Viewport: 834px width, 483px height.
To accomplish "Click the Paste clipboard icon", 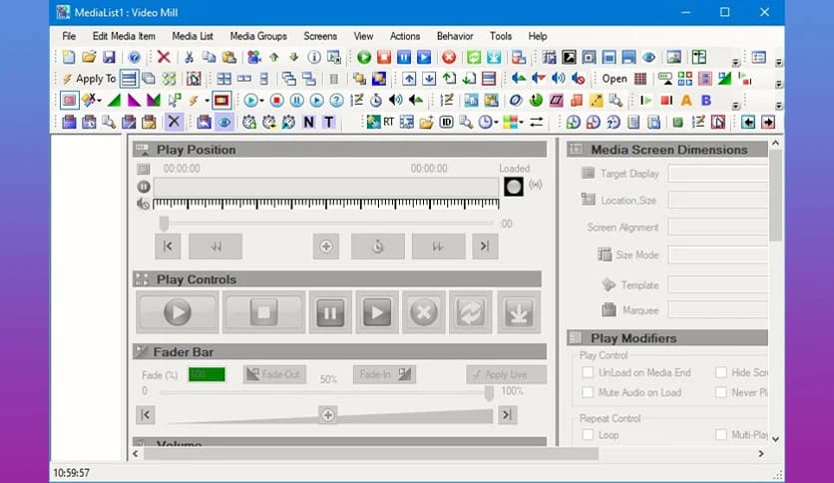I will (229, 57).
